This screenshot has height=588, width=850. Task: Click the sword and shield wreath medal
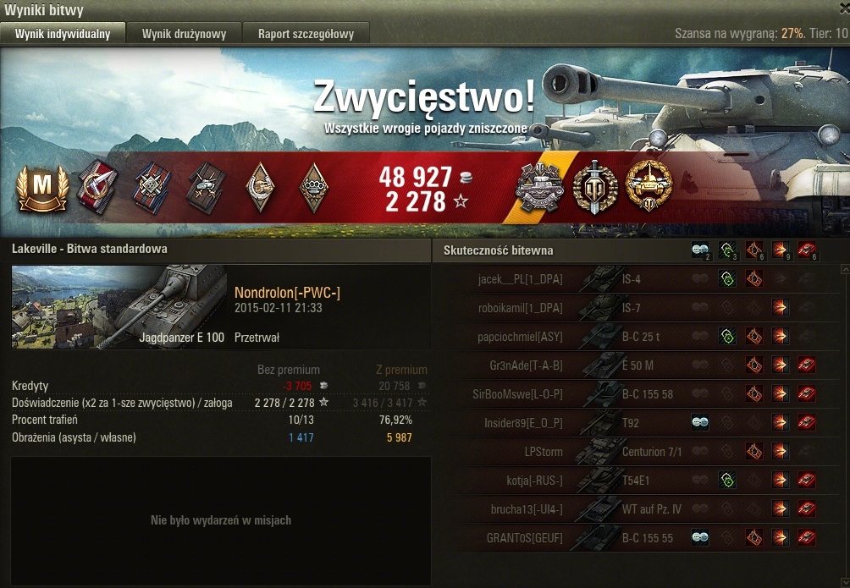[594, 187]
